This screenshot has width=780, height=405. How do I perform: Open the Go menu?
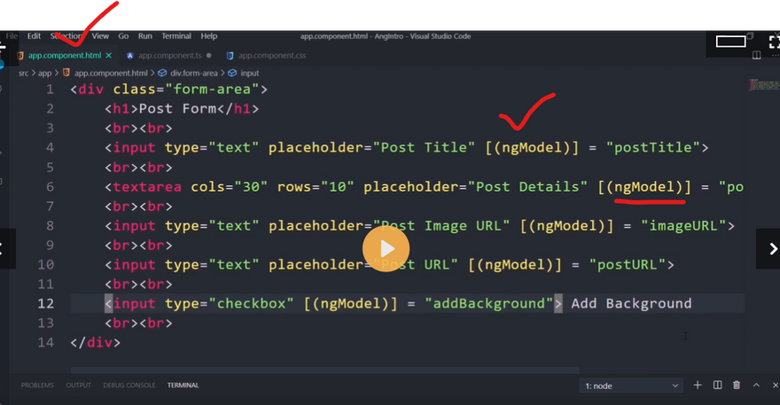tap(123, 36)
